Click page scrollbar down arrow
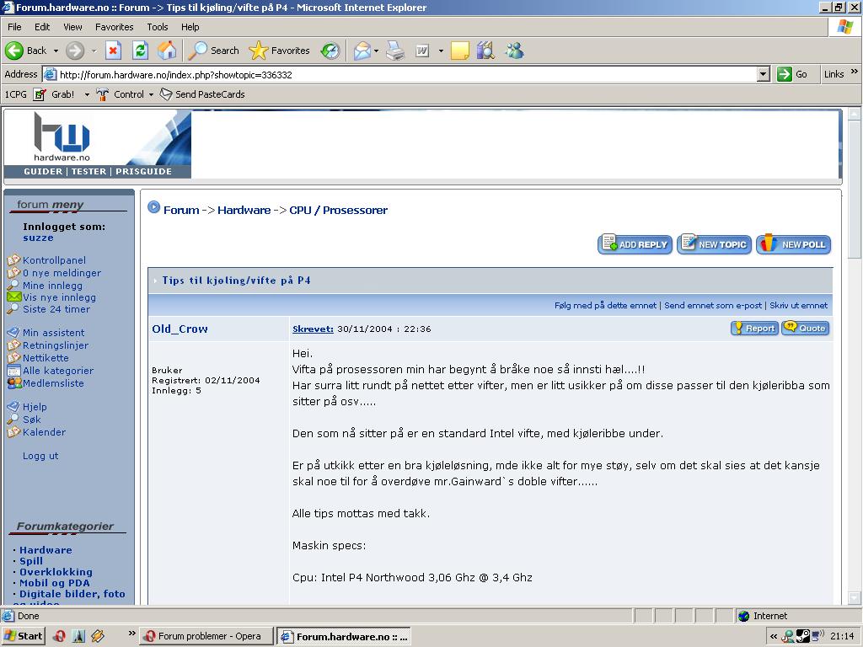Image resolution: width=863 pixels, height=647 pixels. (x=855, y=597)
